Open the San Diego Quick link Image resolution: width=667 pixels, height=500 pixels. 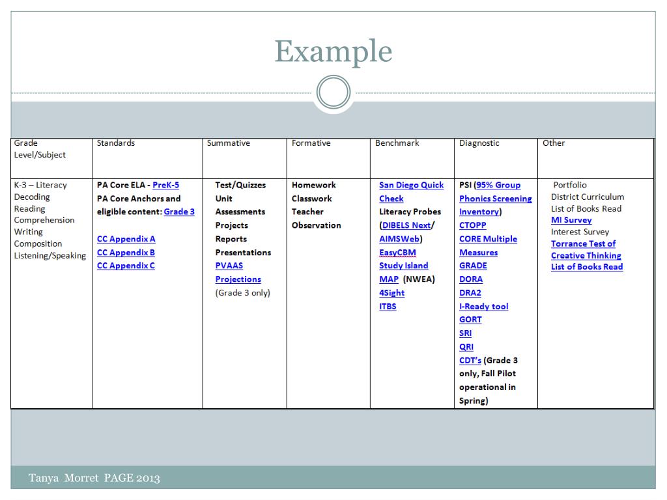pyautogui.click(x=412, y=185)
